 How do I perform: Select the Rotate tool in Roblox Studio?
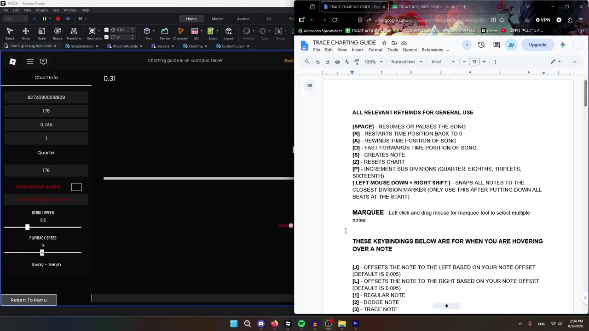point(58,33)
